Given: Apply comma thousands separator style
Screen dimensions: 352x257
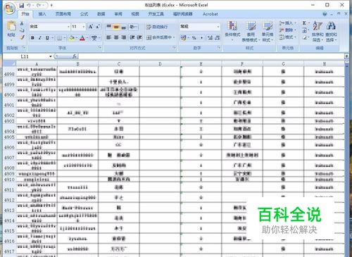Looking at the screenshot, I should 201,37.
